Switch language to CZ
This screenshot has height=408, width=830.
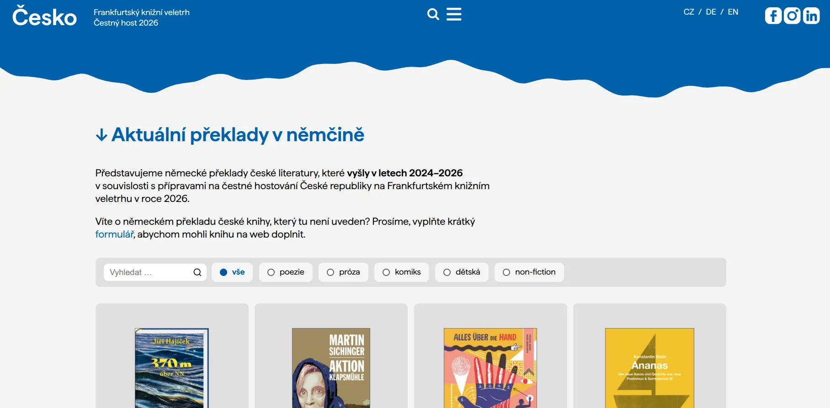point(688,12)
